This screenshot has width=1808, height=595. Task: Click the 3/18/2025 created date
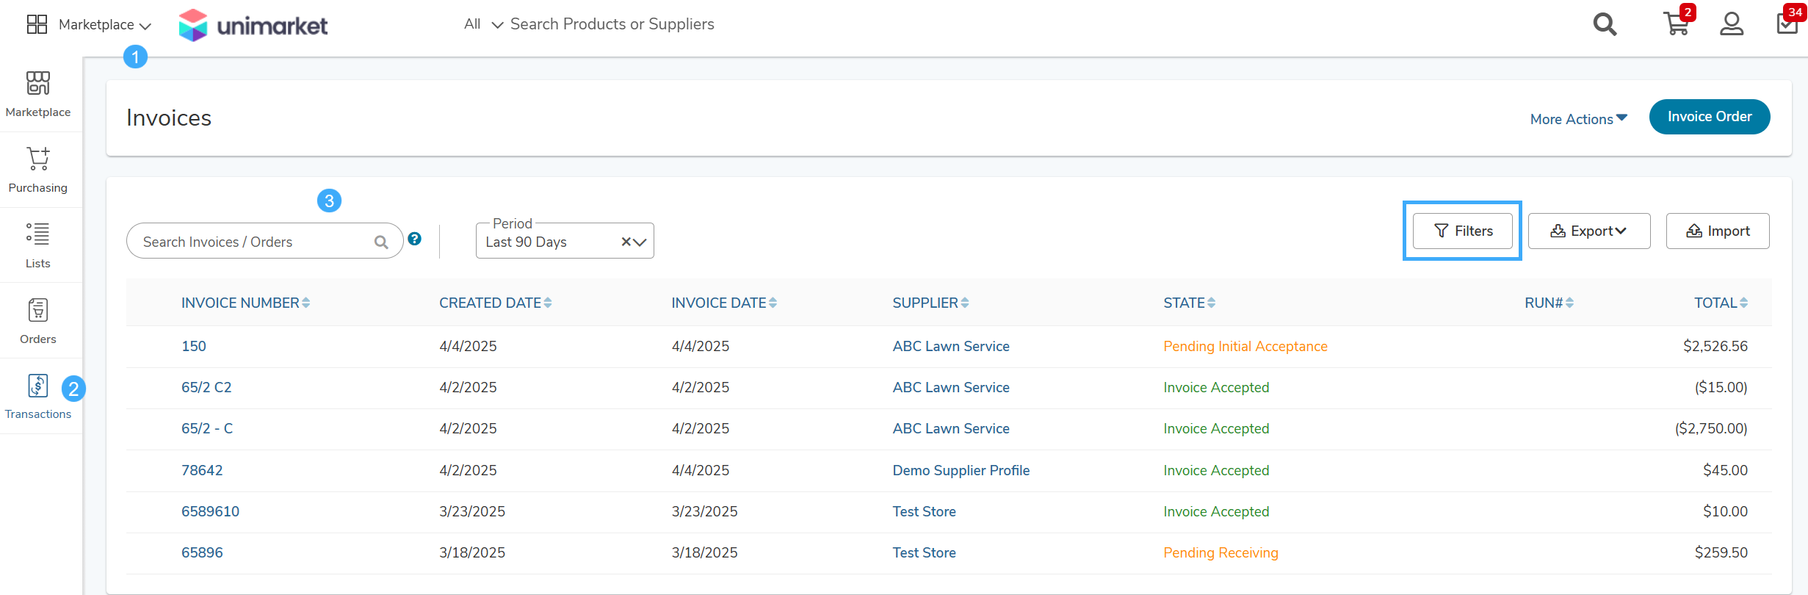[x=472, y=552]
